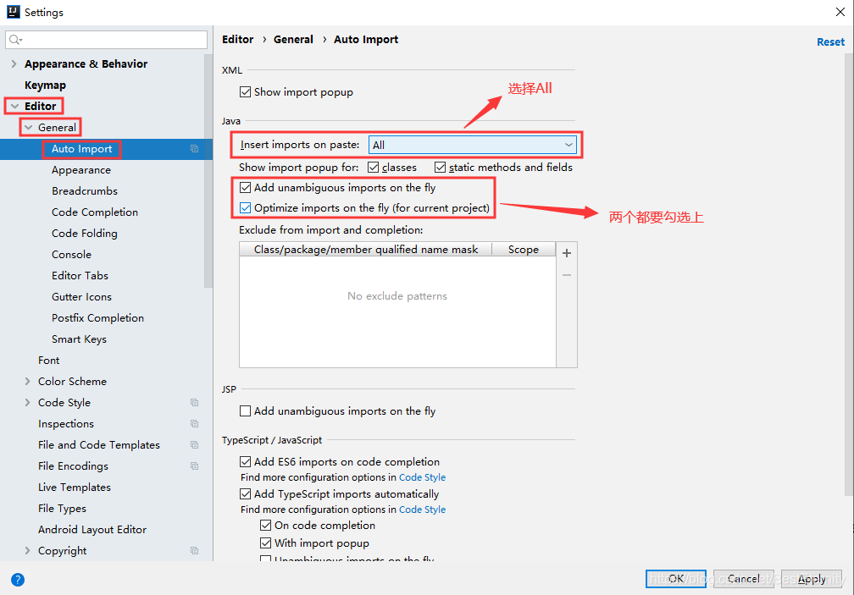Image resolution: width=854 pixels, height=595 pixels.
Task: Open Console settings
Action: 71,255
